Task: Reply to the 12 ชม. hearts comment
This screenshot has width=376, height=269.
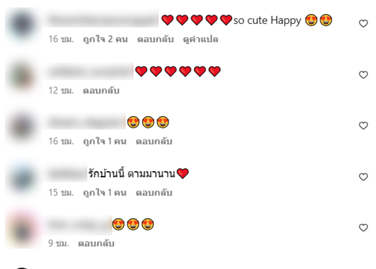Action: point(101,90)
